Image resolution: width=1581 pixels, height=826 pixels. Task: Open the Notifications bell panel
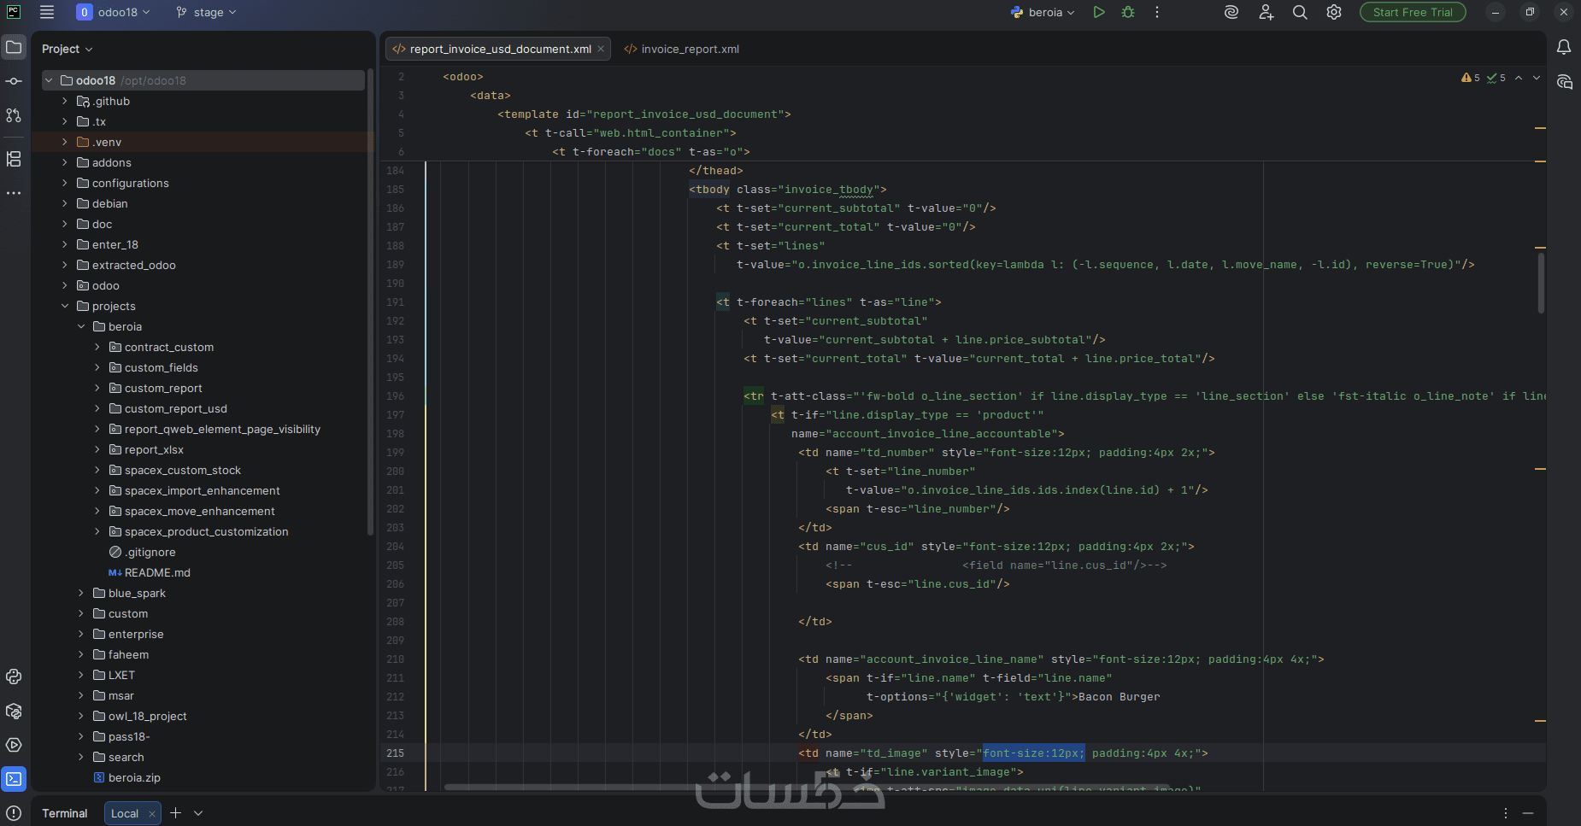[1564, 48]
